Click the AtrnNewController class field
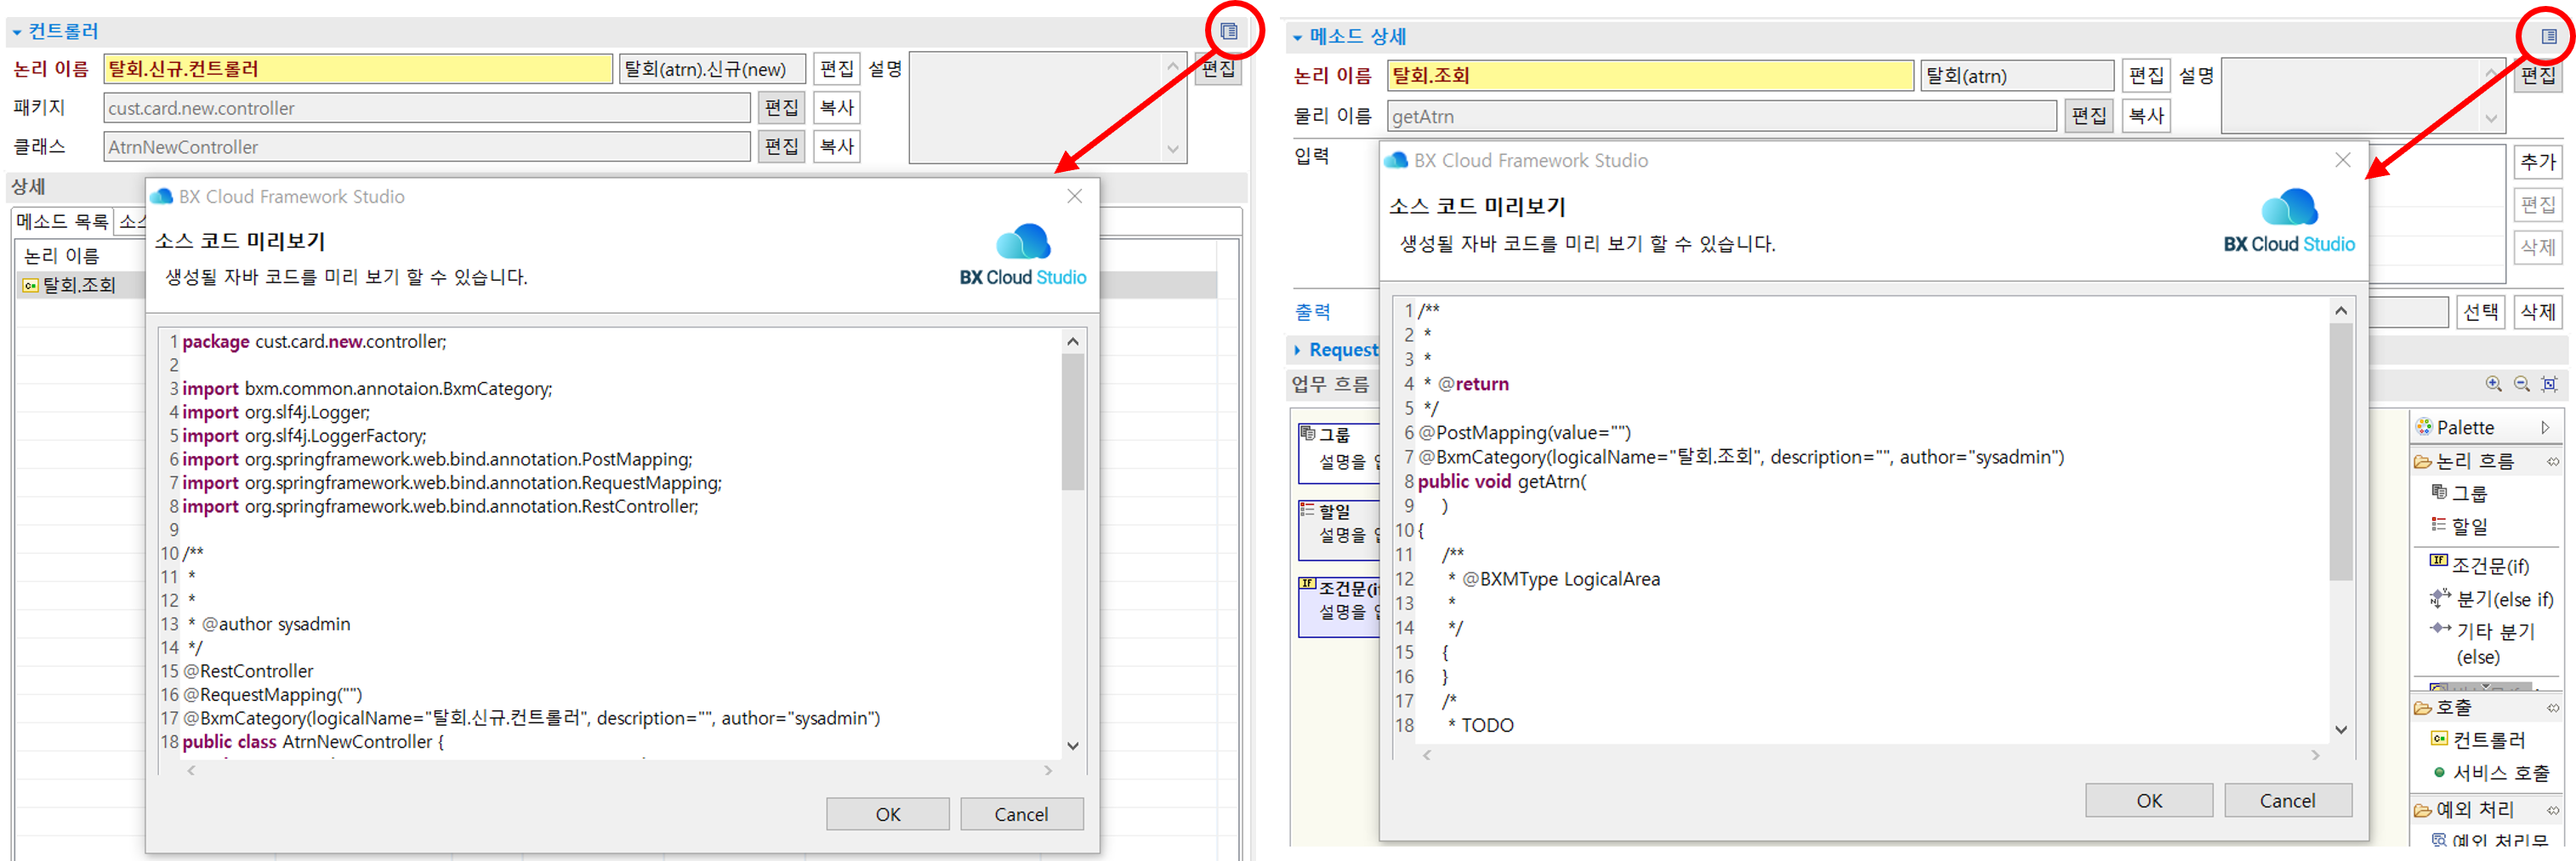 tap(427, 147)
